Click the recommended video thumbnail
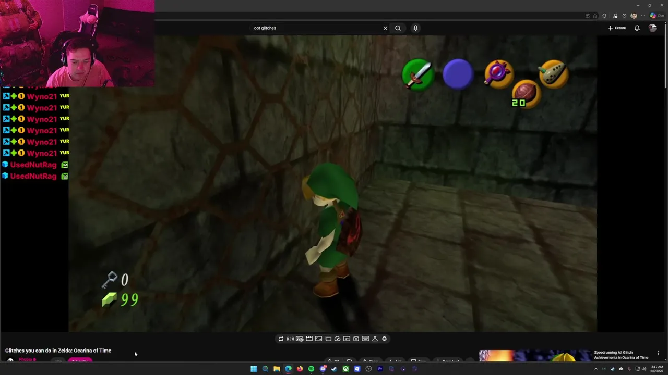668x375 pixels. [x=534, y=356]
